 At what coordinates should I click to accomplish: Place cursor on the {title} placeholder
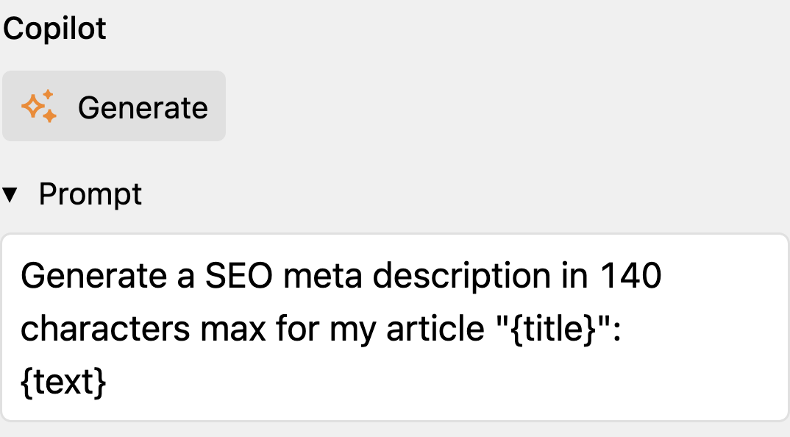pyautogui.click(x=554, y=329)
